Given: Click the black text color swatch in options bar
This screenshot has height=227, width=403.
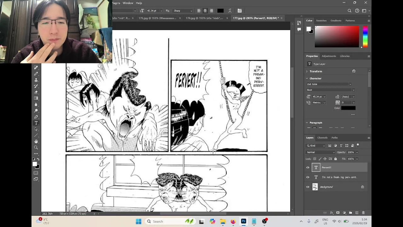Looking at the screenshot, I should pos(220,11).
